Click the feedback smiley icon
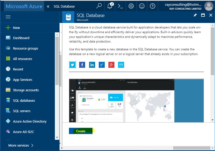 click(x=142, y=6)
